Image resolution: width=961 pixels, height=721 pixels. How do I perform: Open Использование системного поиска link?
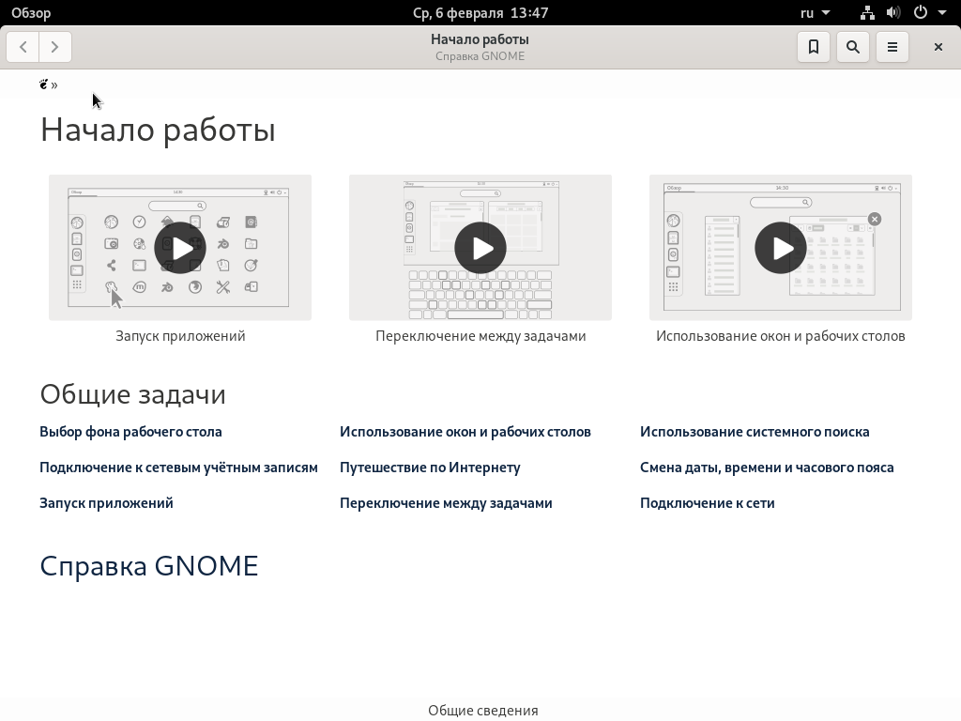click(x=755, y=432)
